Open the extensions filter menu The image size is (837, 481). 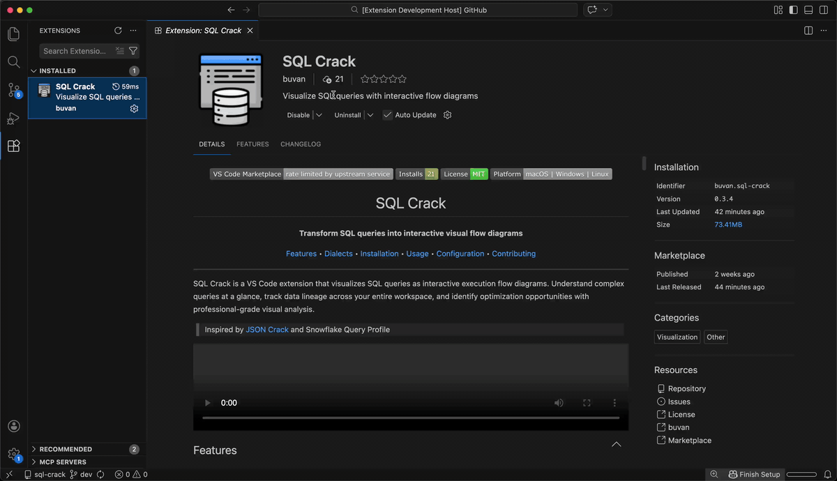point(133,51)
